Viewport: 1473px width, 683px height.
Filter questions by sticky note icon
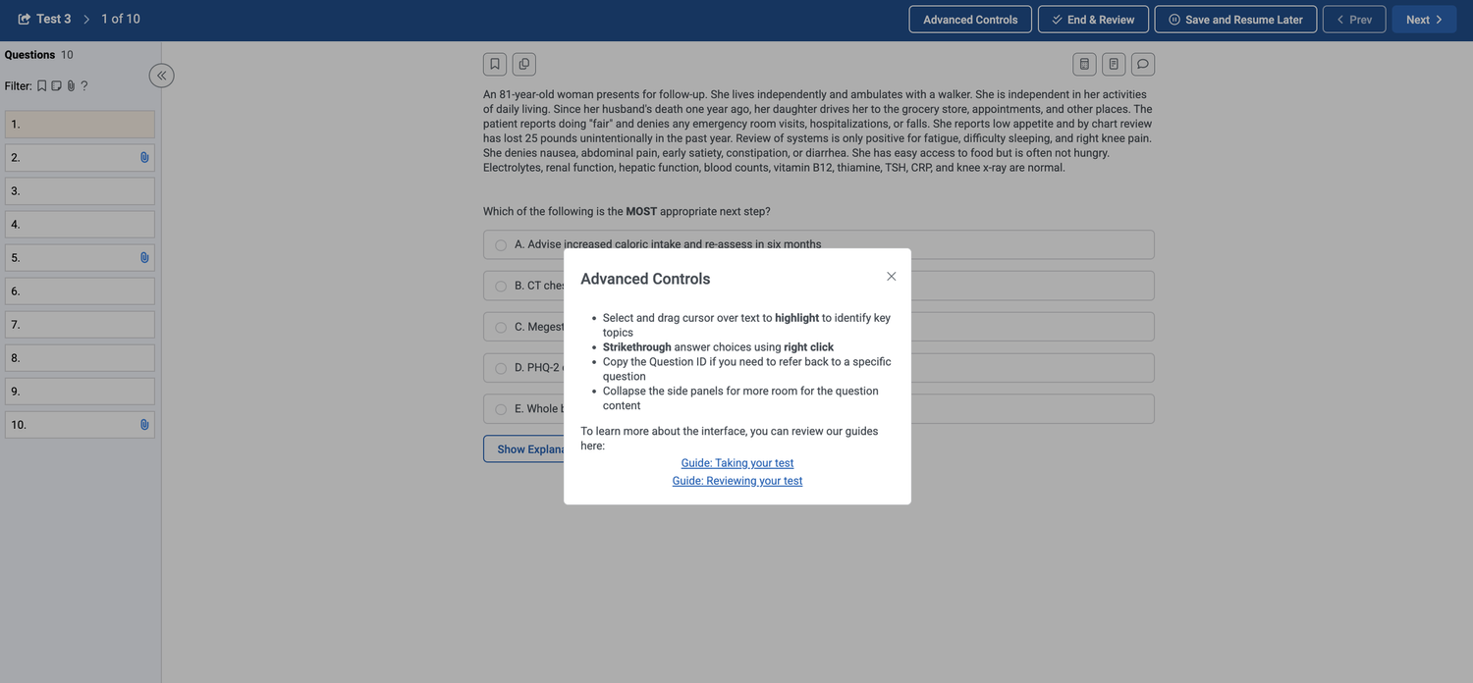coord(56,86)
